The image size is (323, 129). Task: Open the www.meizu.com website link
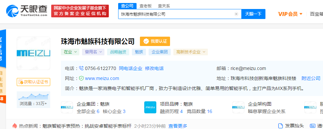tap(102, 78)
